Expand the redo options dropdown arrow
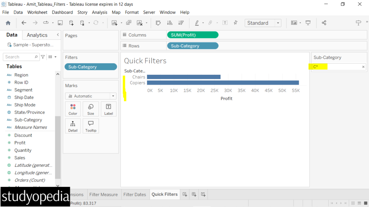The height and width of the screenshot is (207, 369). pos(53,23)
